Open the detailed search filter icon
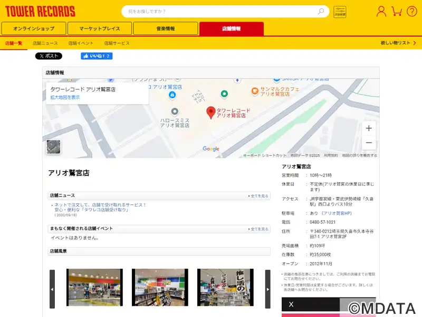Viewport: 422px width, 317px height. click(340, 12)
